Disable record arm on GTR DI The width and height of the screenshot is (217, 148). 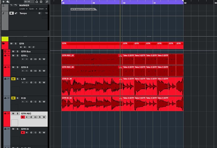[x=23, y=133]
